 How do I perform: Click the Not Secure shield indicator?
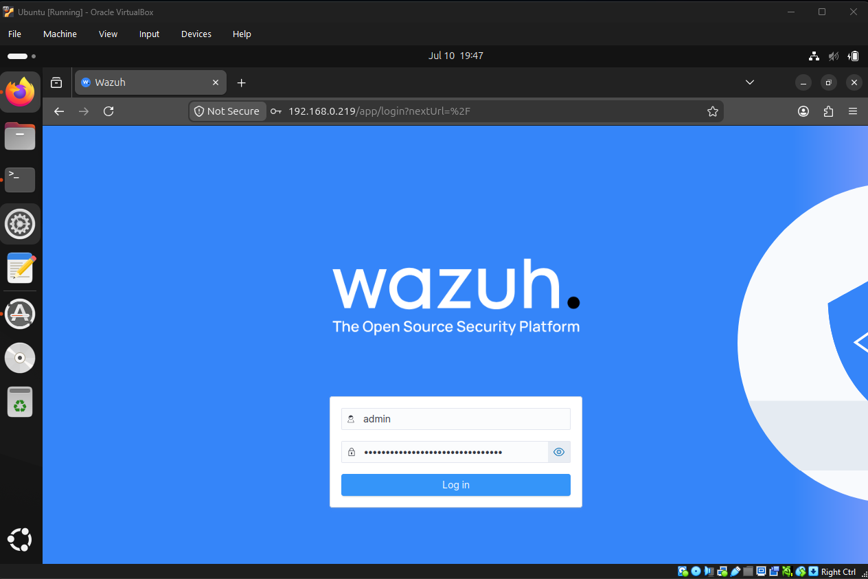[227, 111]
